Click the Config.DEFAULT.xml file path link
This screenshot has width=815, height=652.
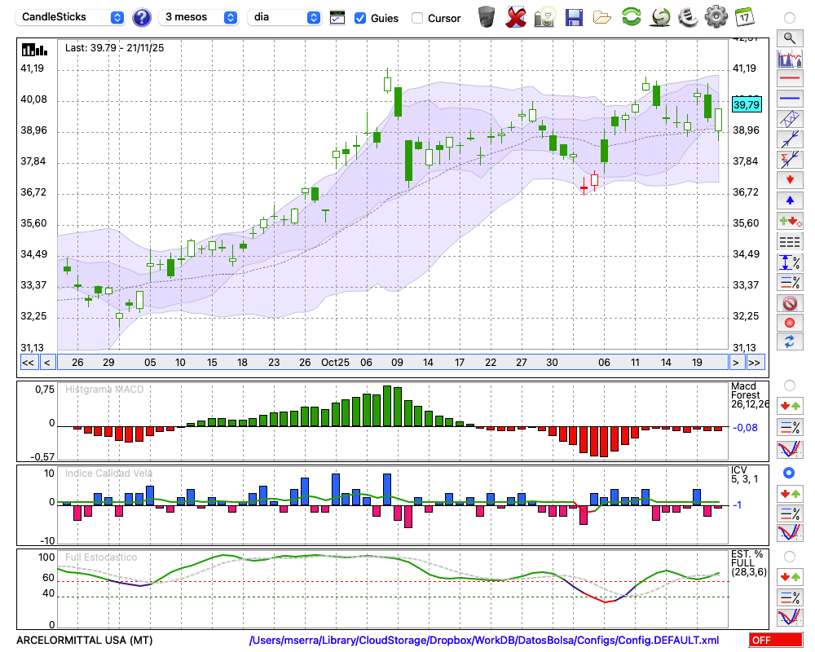484,640
